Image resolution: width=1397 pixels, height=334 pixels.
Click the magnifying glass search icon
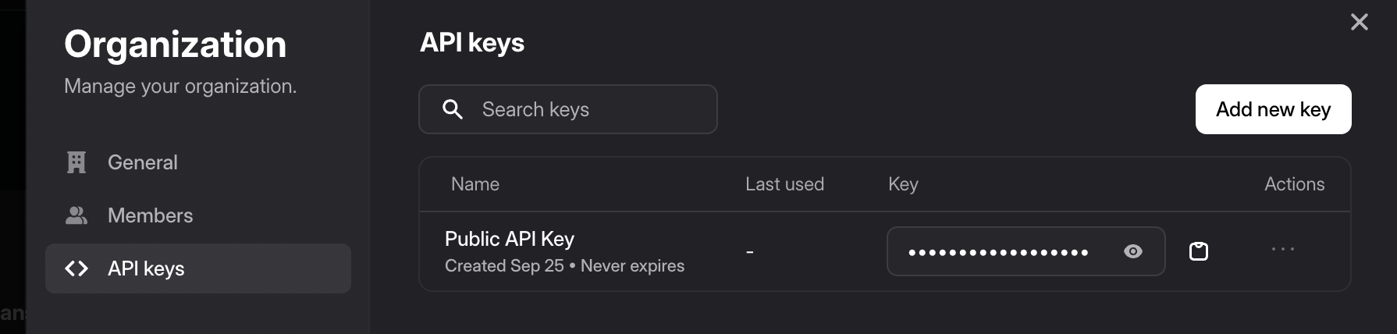(x=453, y=109)
